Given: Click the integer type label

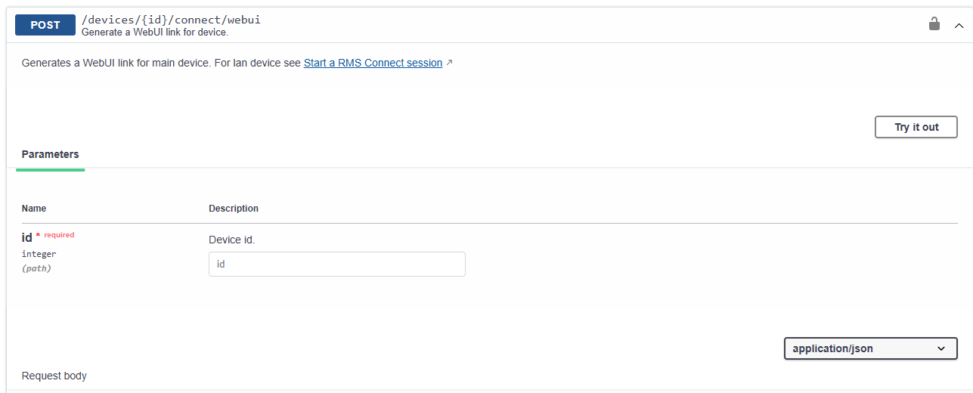Looking at the screenshot, I should click(x=39, y=254).
